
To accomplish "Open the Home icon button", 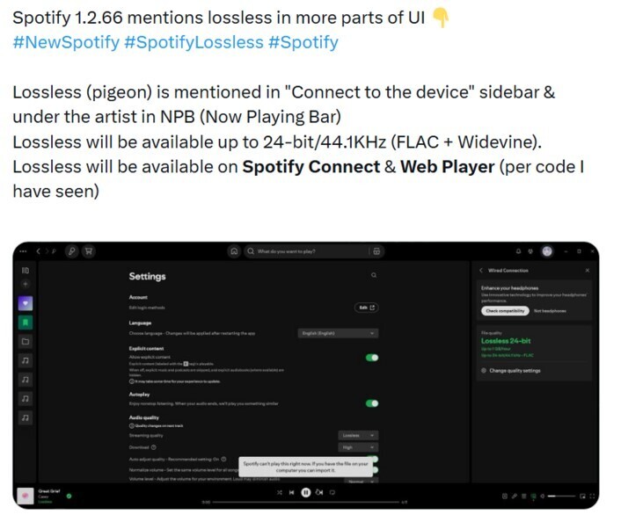I will pyautogui.click(x=234, y=251).
